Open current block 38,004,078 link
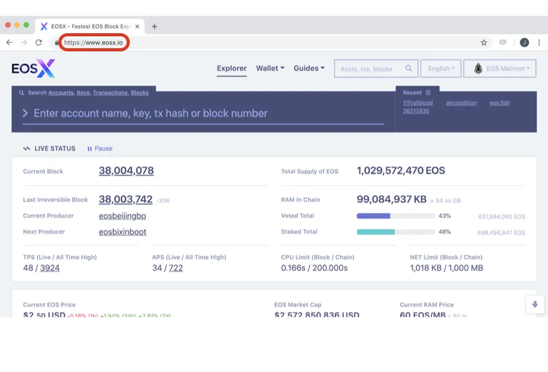548x372 pixels. point(126,170)
